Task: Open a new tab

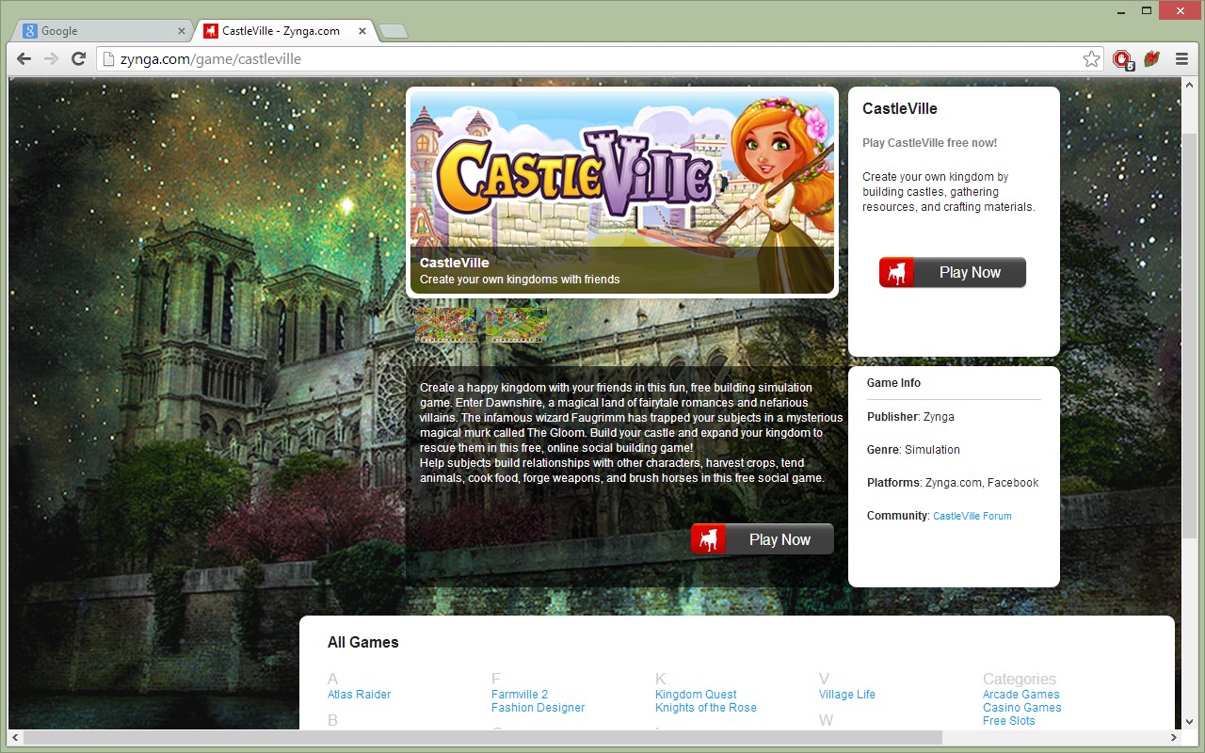Action: [393, 32]
